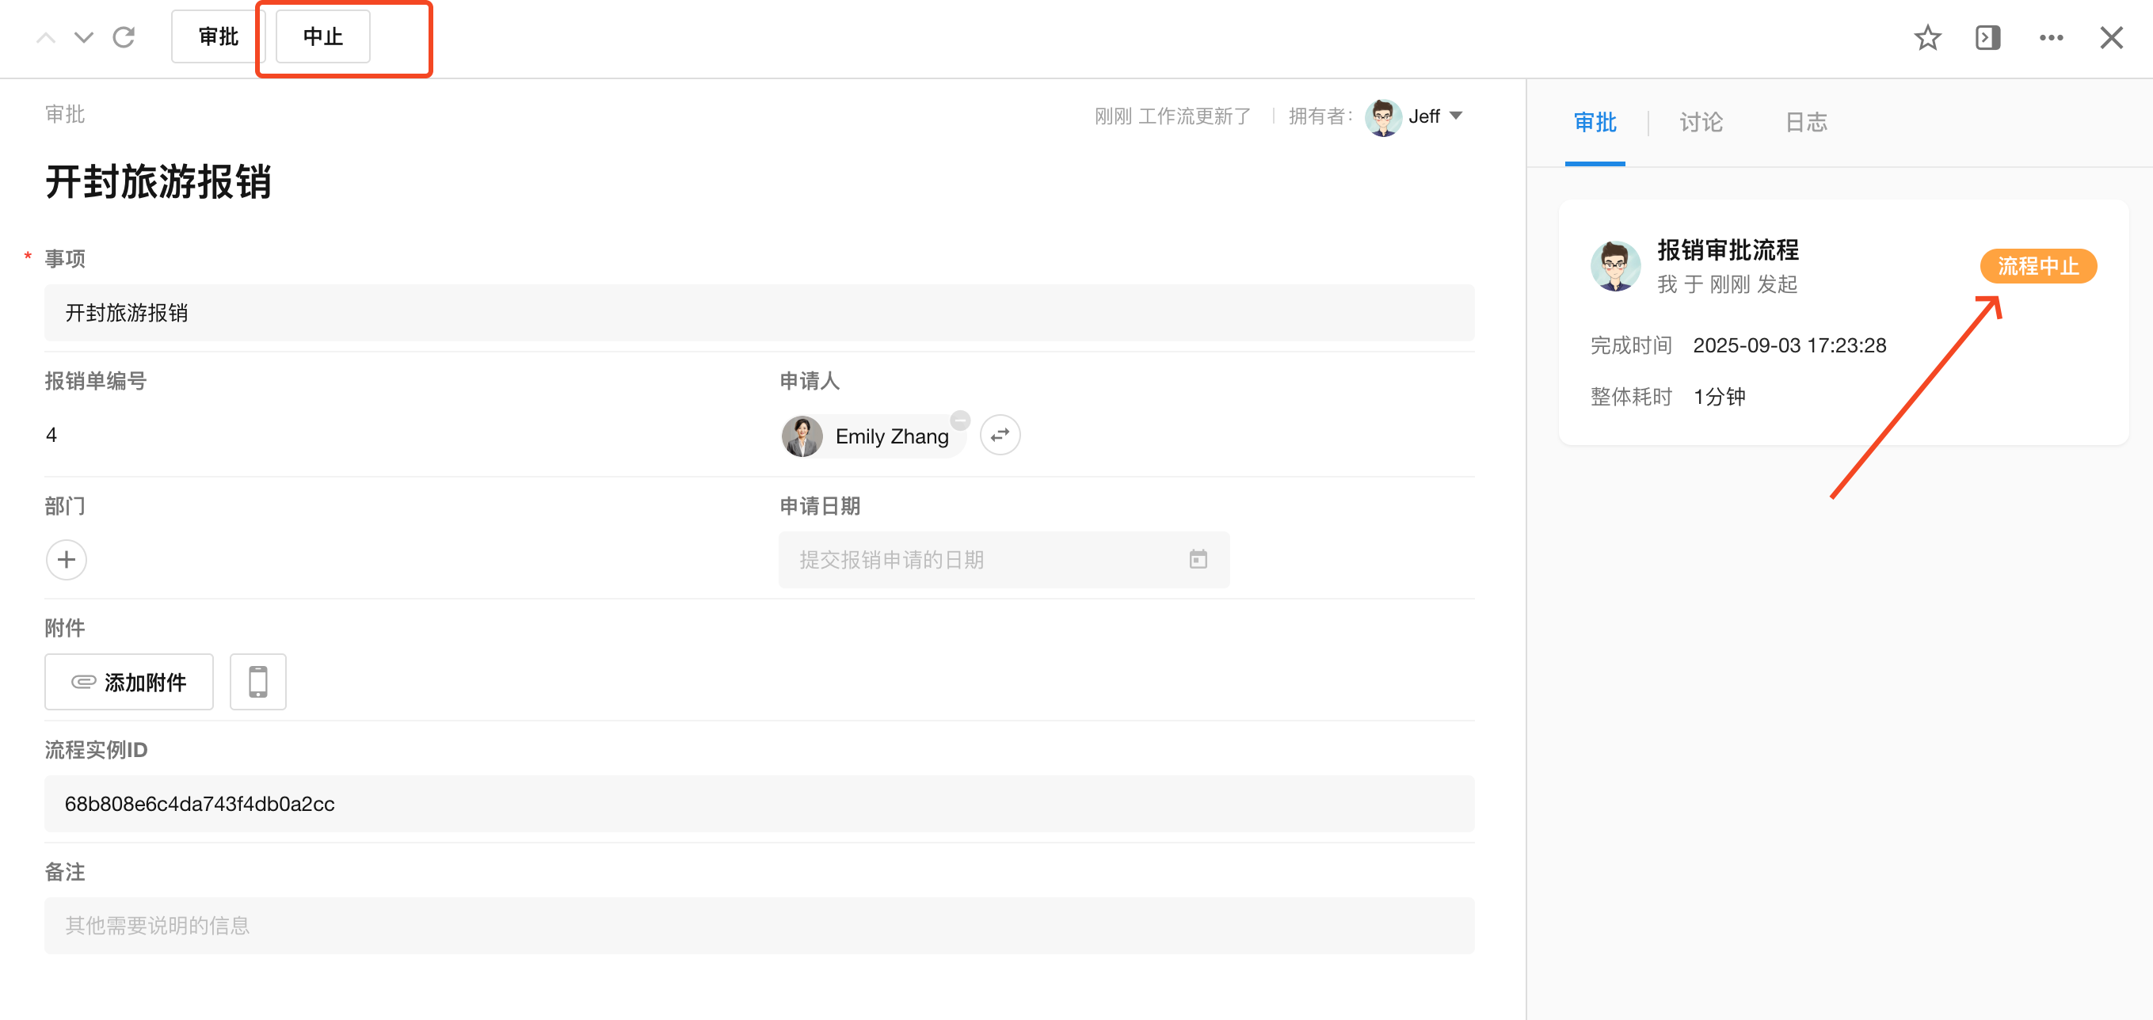Star this record as favorite

(1926, 37)
